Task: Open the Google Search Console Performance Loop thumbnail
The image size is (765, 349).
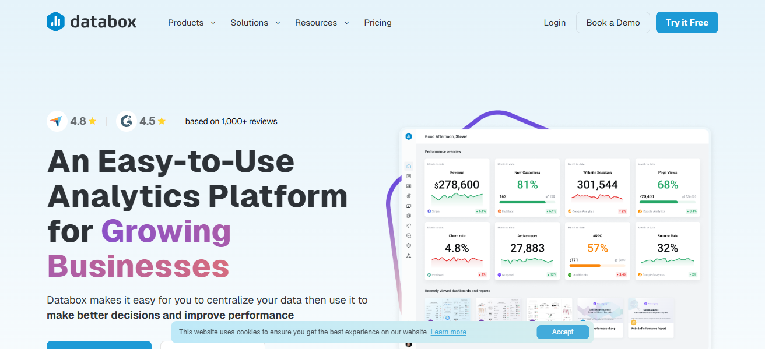Action: coord(601,318)
